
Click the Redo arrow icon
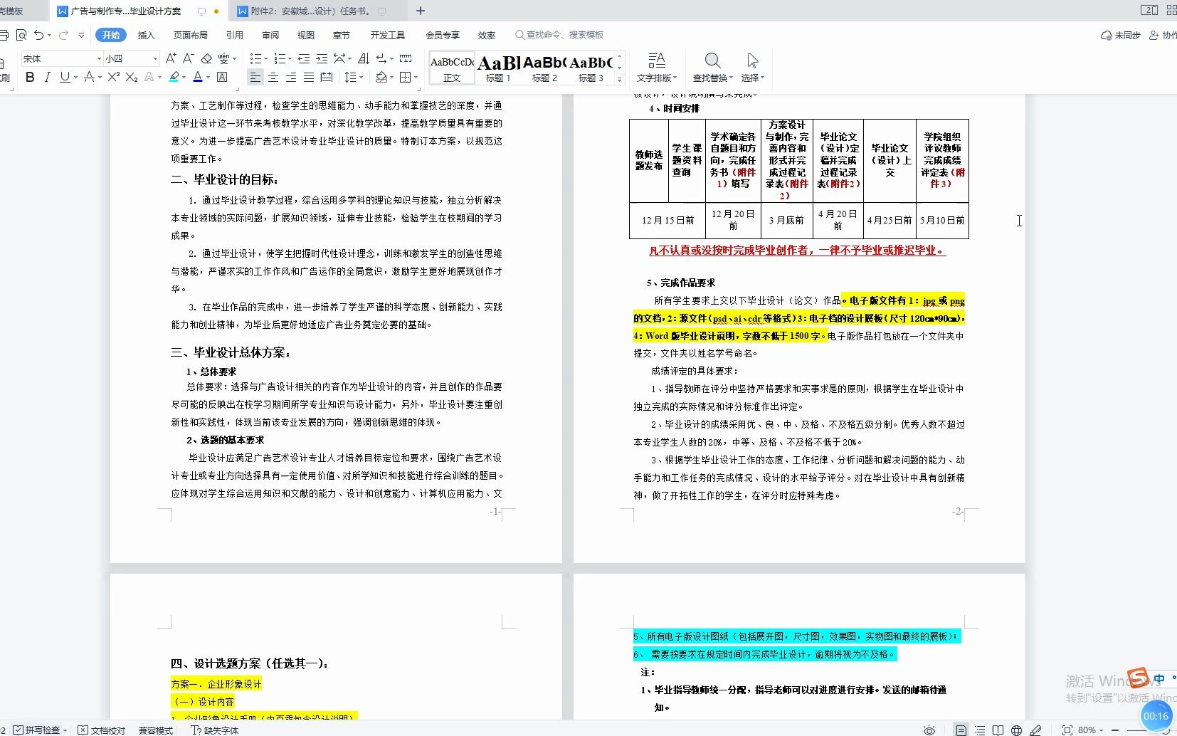click(63, 35)
